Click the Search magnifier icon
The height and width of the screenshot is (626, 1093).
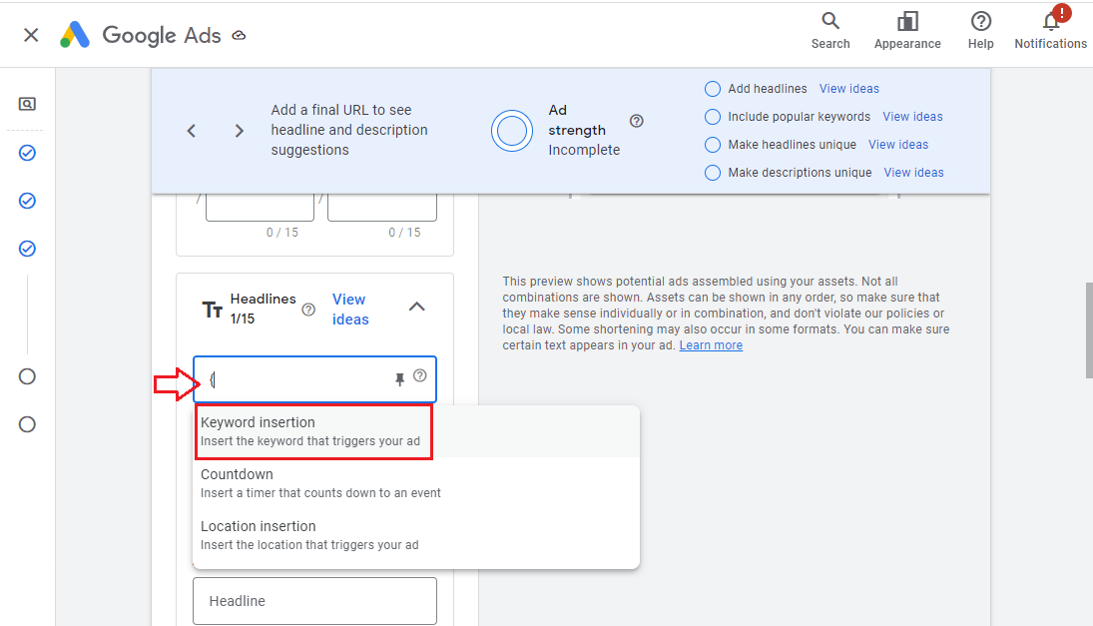click(x=829, y=21)
